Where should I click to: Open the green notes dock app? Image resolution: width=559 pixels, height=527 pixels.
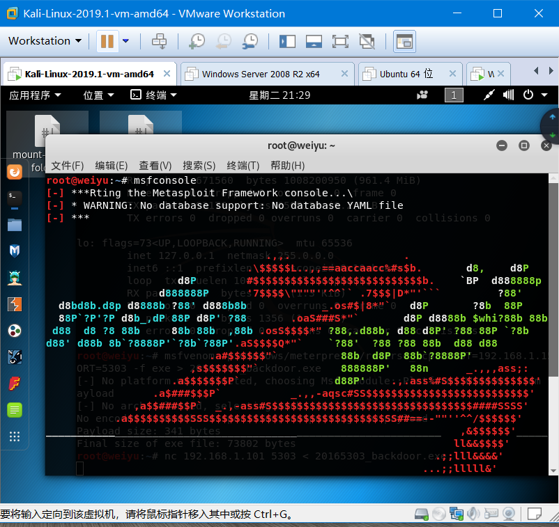(x=15, y=410)
